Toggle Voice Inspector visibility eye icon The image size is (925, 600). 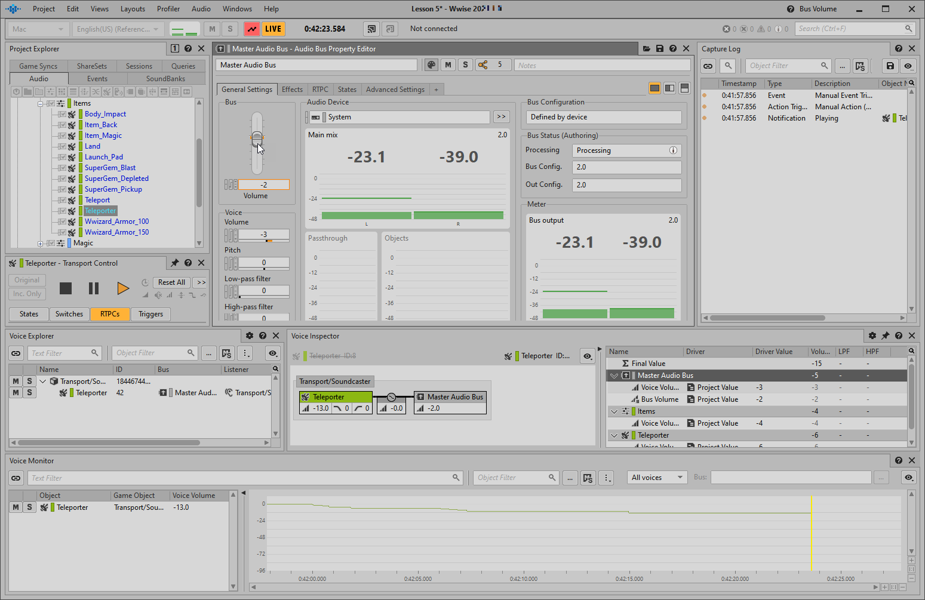(x=588, y=356)
